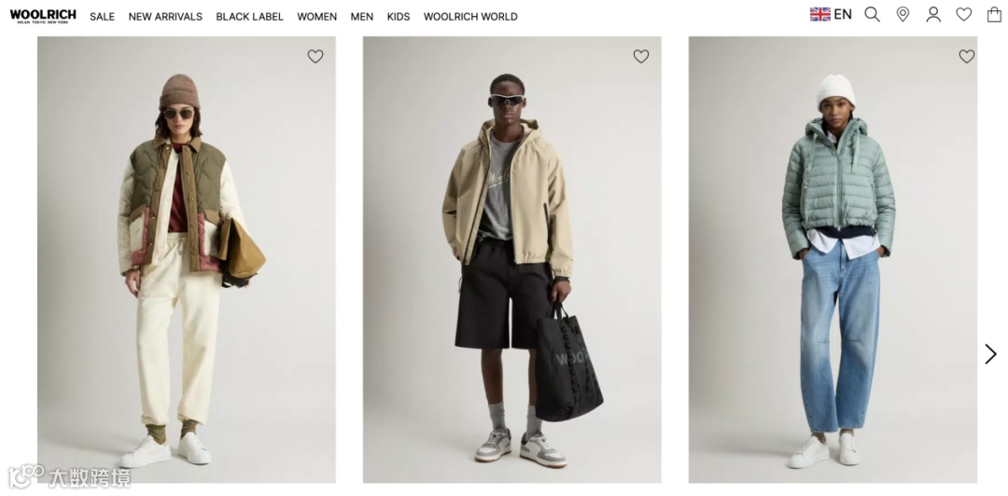This screenshot has width=1008, height=496.
Task: Open the wishlist heart in header
Action: coord(963,14)
